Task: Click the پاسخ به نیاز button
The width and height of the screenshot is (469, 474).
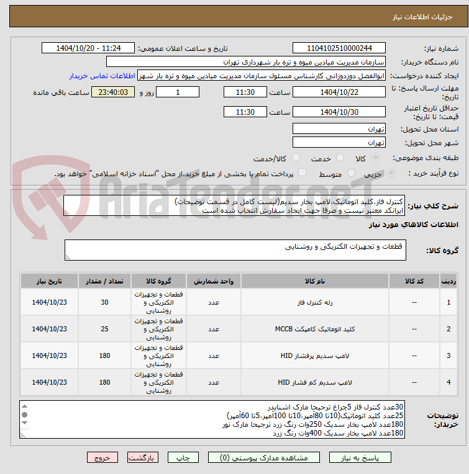Action: (x=360, y=458)
